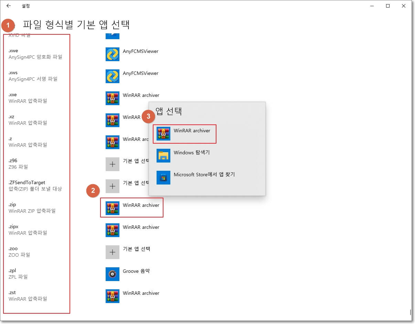Click the .xz file type label

[x=11, y=117]
